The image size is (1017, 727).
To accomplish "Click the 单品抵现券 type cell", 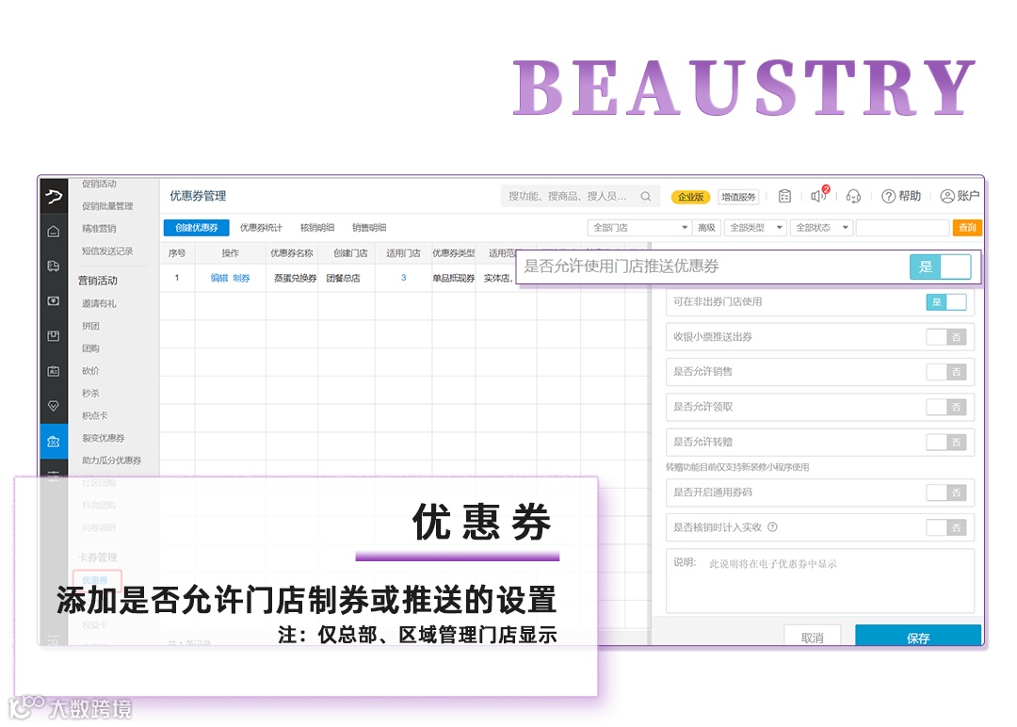I will click(453, 278).
